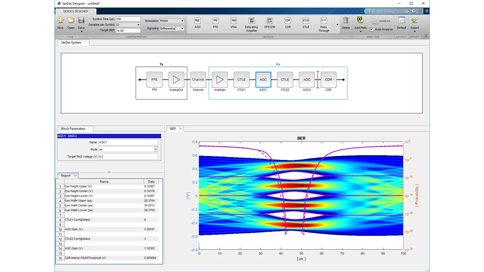
Task: Close the BER plot tab
Action: (181, 129)
